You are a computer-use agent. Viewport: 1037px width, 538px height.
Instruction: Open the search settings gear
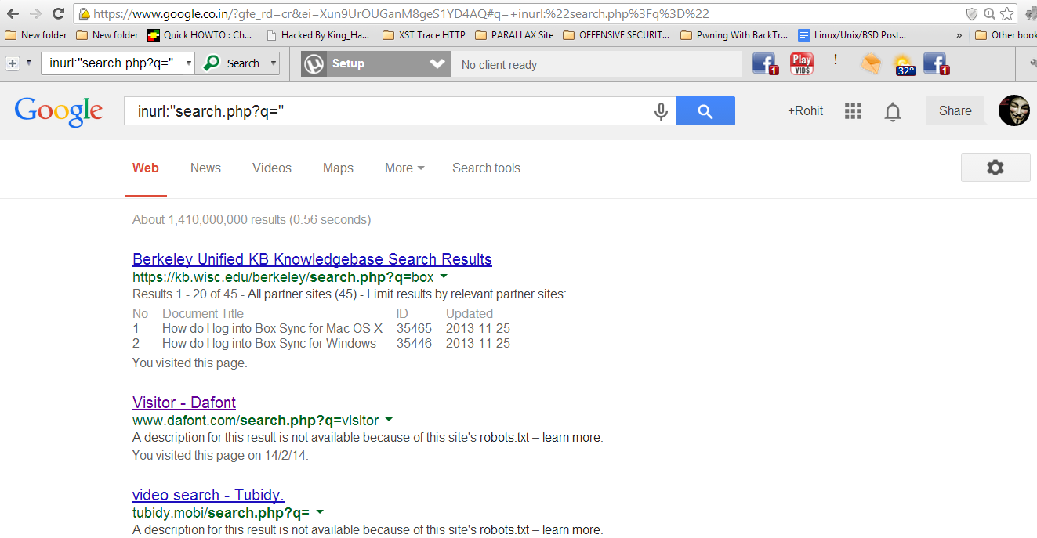tap(995, 168)
